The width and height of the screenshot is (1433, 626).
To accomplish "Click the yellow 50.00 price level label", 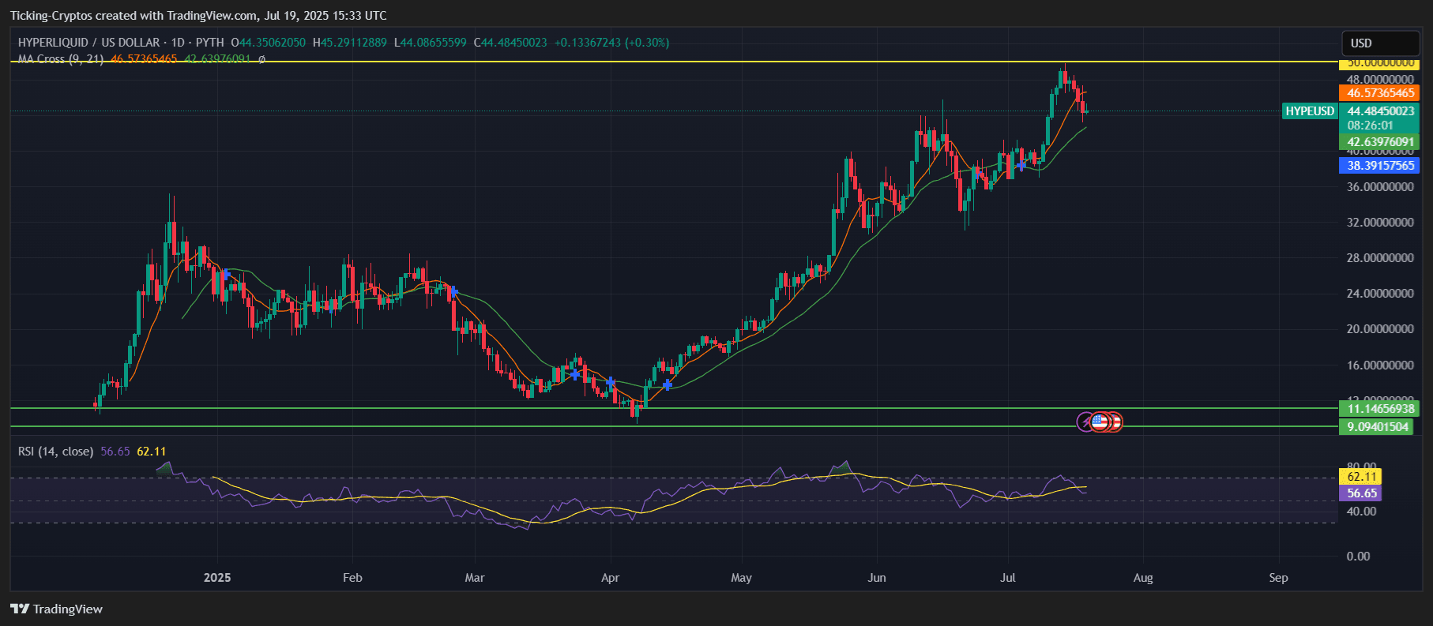I will (1378, 62).
